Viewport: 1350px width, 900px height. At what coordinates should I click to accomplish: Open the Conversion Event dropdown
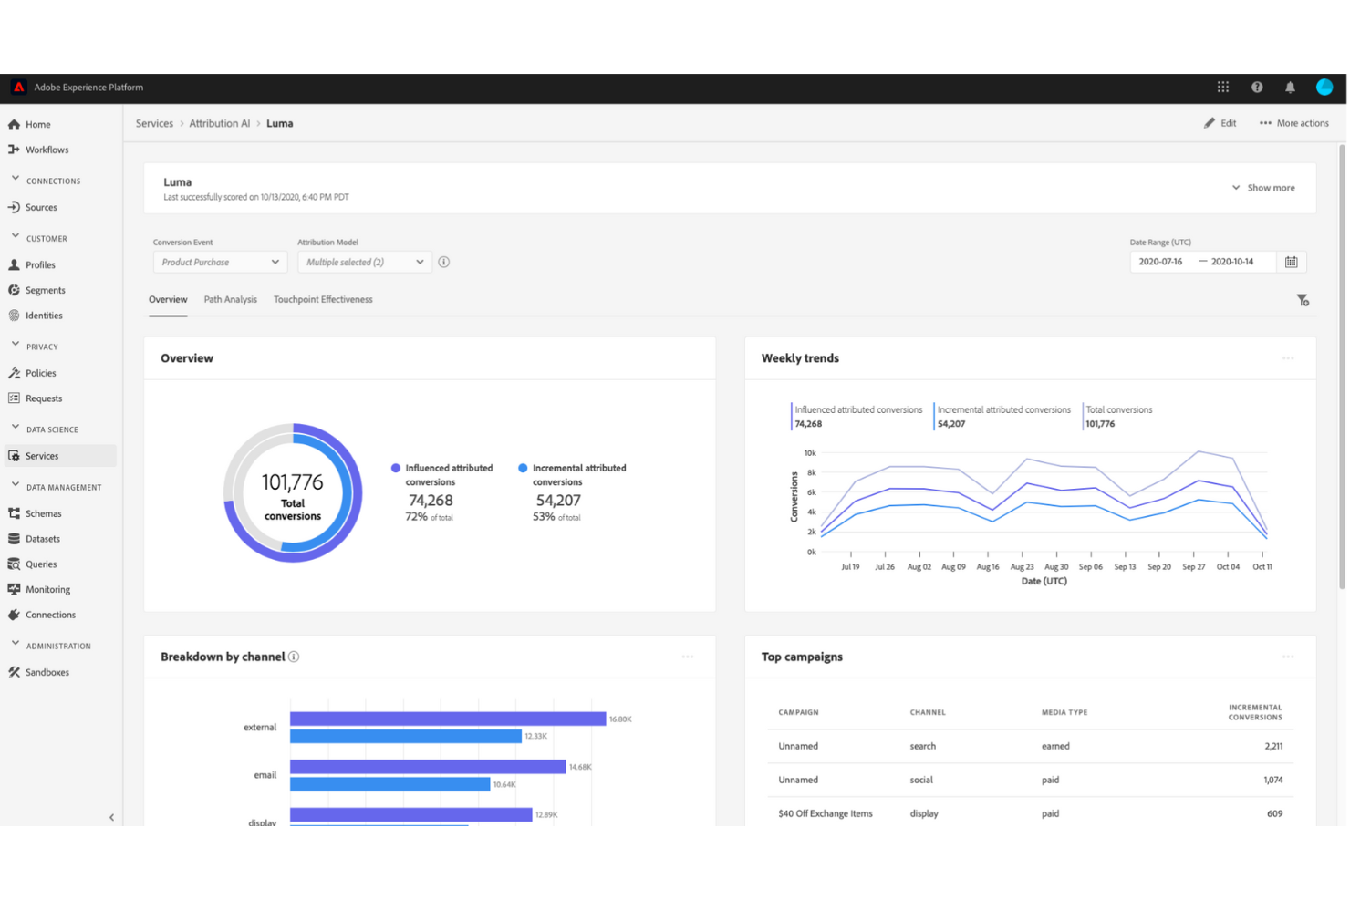[220, 263]
